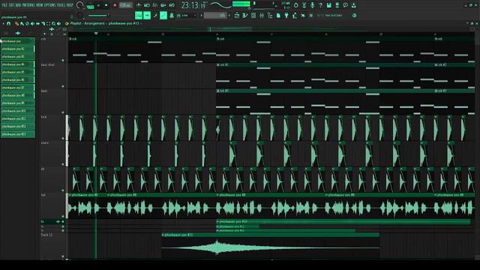
Task: Click the 'snare' track header
Action: pyautogui.click(x=52, y=153)
